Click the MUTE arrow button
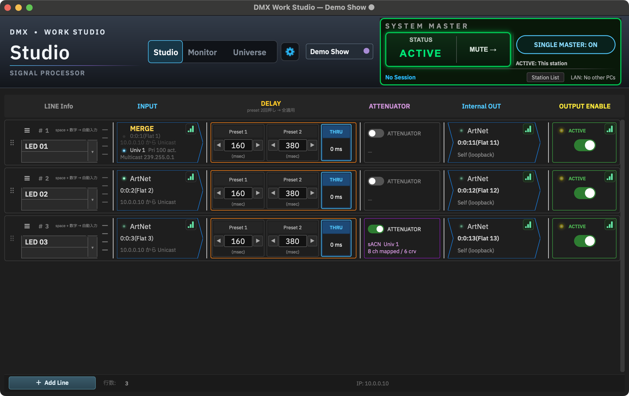 coord(483,49)
